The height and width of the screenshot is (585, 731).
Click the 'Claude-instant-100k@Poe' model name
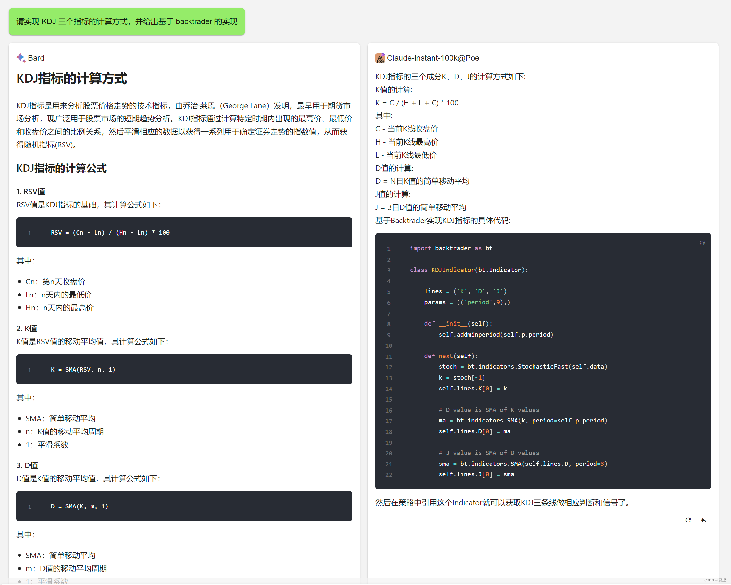pos(433,58)
